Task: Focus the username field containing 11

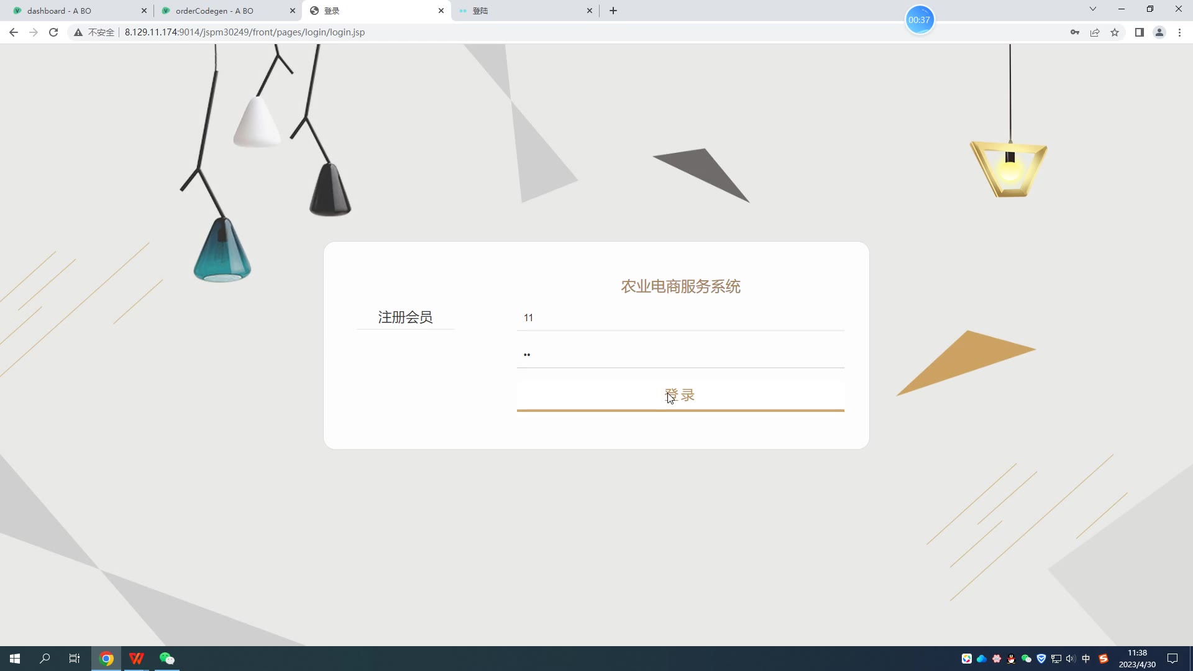Action: pos(680,317)
